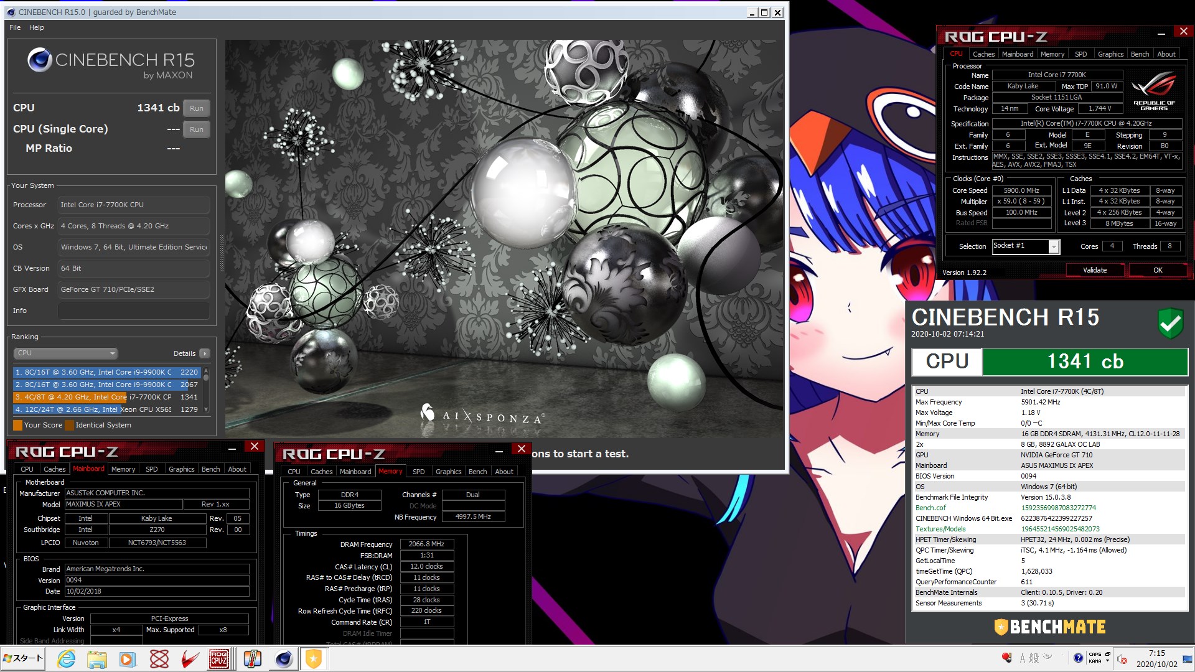Select ranking entry 1 scoring 2220
This screenshot has width=1195, height=672.
click(106, 372)
